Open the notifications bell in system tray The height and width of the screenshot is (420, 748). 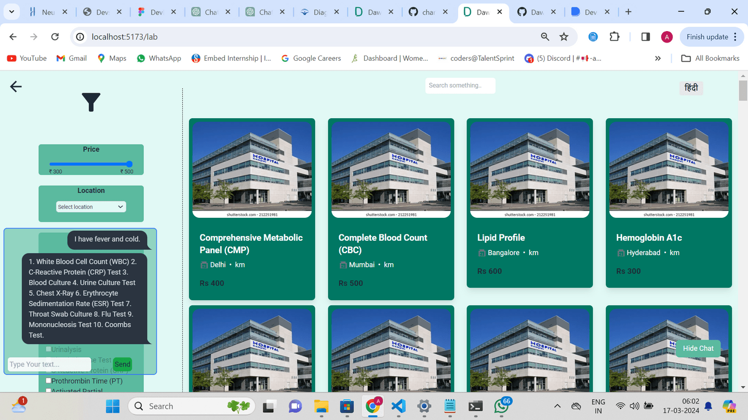pyautogui.click(x=708, y=407)
